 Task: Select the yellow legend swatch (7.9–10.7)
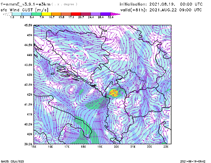[46, 14]
